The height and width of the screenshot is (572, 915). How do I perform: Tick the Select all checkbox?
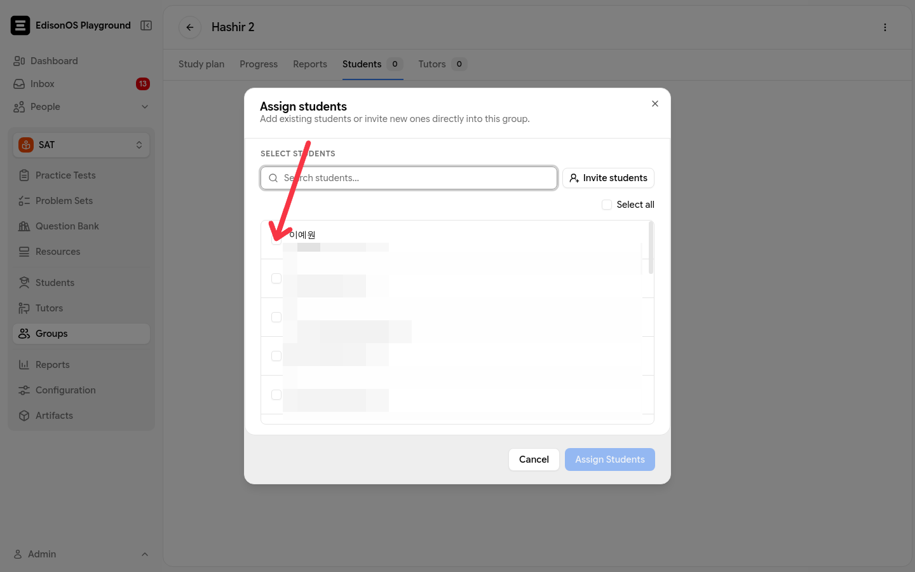coord(607,205)
